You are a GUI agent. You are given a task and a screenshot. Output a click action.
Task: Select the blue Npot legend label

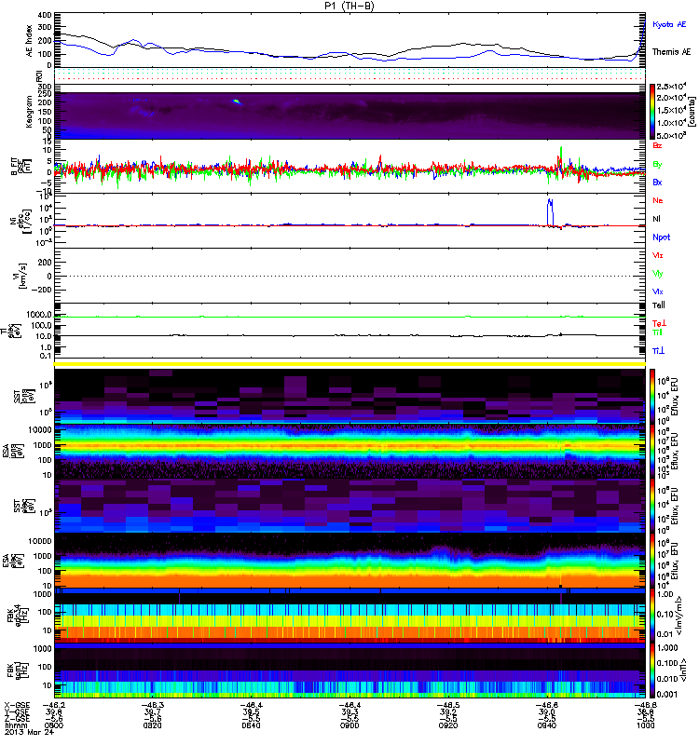662,237
